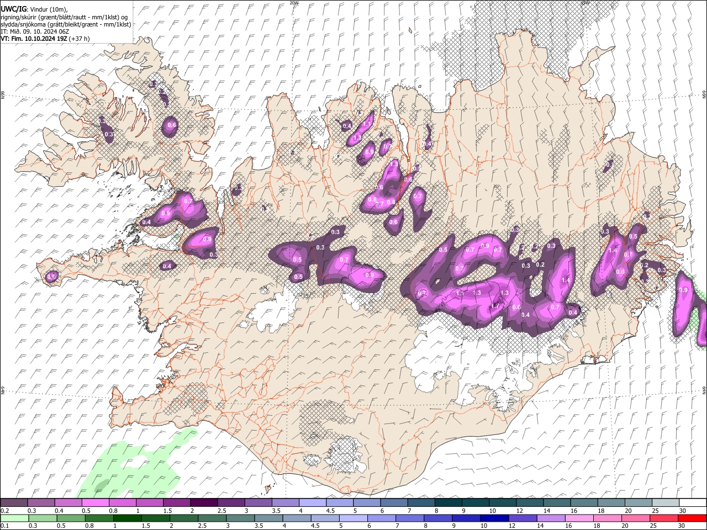Choose the light green rain swatch labeled 0.3
The height and width of the screenshot is (530, 707).
tap(43, 518)
